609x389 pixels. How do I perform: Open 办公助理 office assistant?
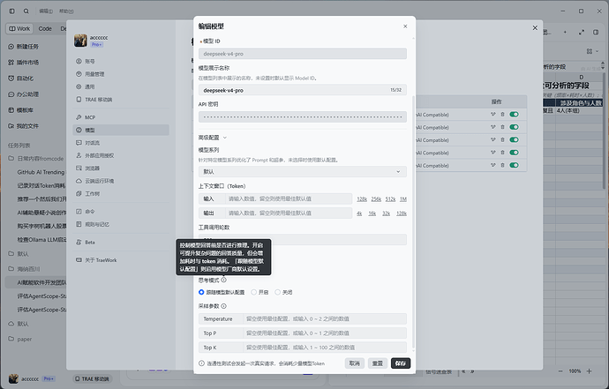(x=23, y=94)
